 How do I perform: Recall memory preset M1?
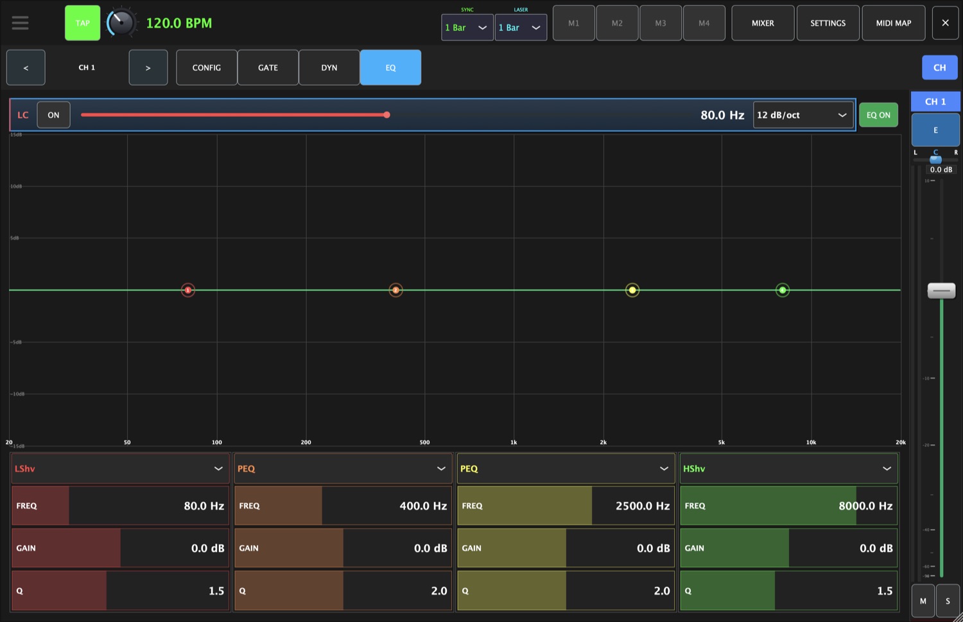click(574, 23)
